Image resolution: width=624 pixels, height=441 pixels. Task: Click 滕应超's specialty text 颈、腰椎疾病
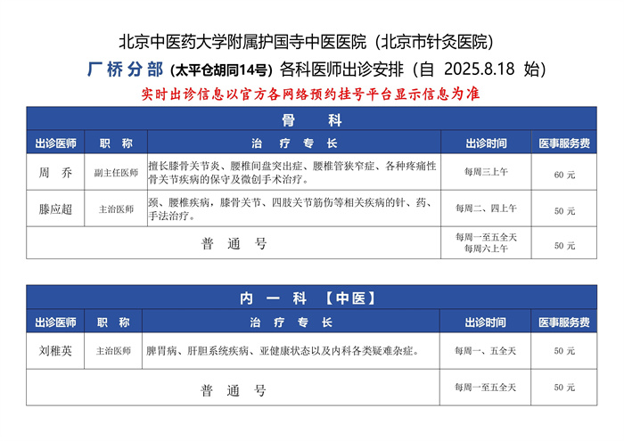point(291,209)
